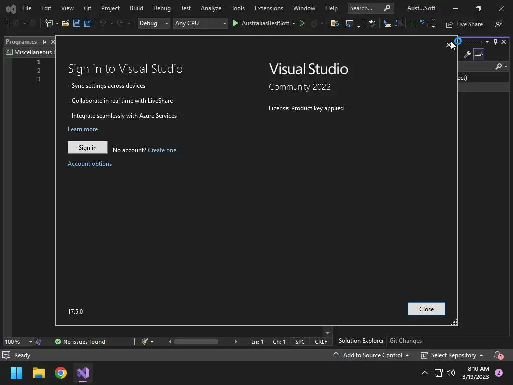This screenshot has width=513, height=385.
Task: Switch to the Solution Explorer tab
Action: [x=361, y=341]
